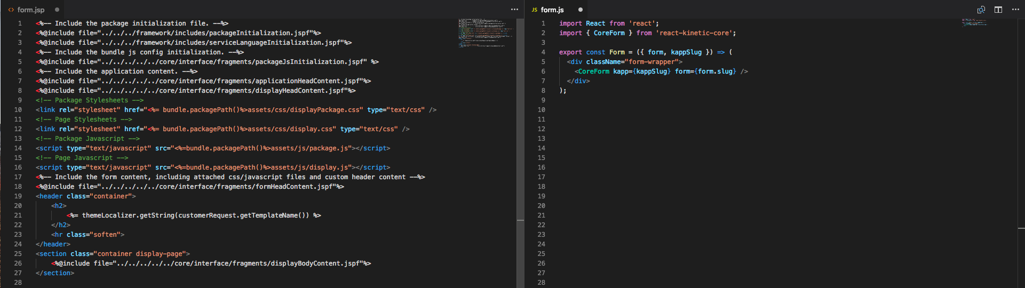The height and width of the screenshot is (288, 1025).
Task: Switch to the form.jsp tab
Action: tap(30, 10)
